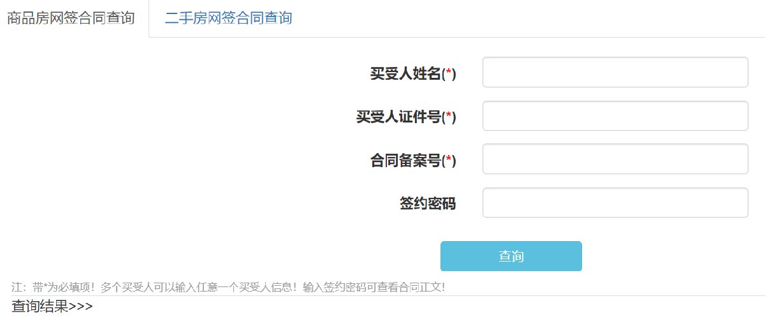765x319 pixels.
Task: Click the >>> arrows after 查询结果
Action: [x=80, y=307]
